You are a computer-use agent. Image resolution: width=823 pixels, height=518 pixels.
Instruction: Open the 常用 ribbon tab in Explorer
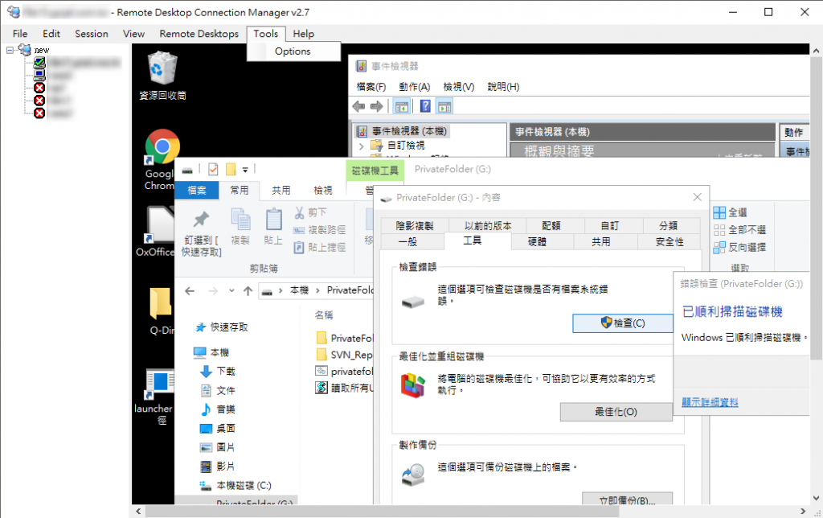click(x=240, y=190)
